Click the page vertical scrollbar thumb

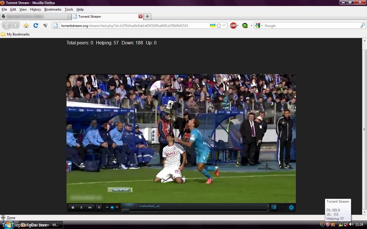click(x=365, y=129)
